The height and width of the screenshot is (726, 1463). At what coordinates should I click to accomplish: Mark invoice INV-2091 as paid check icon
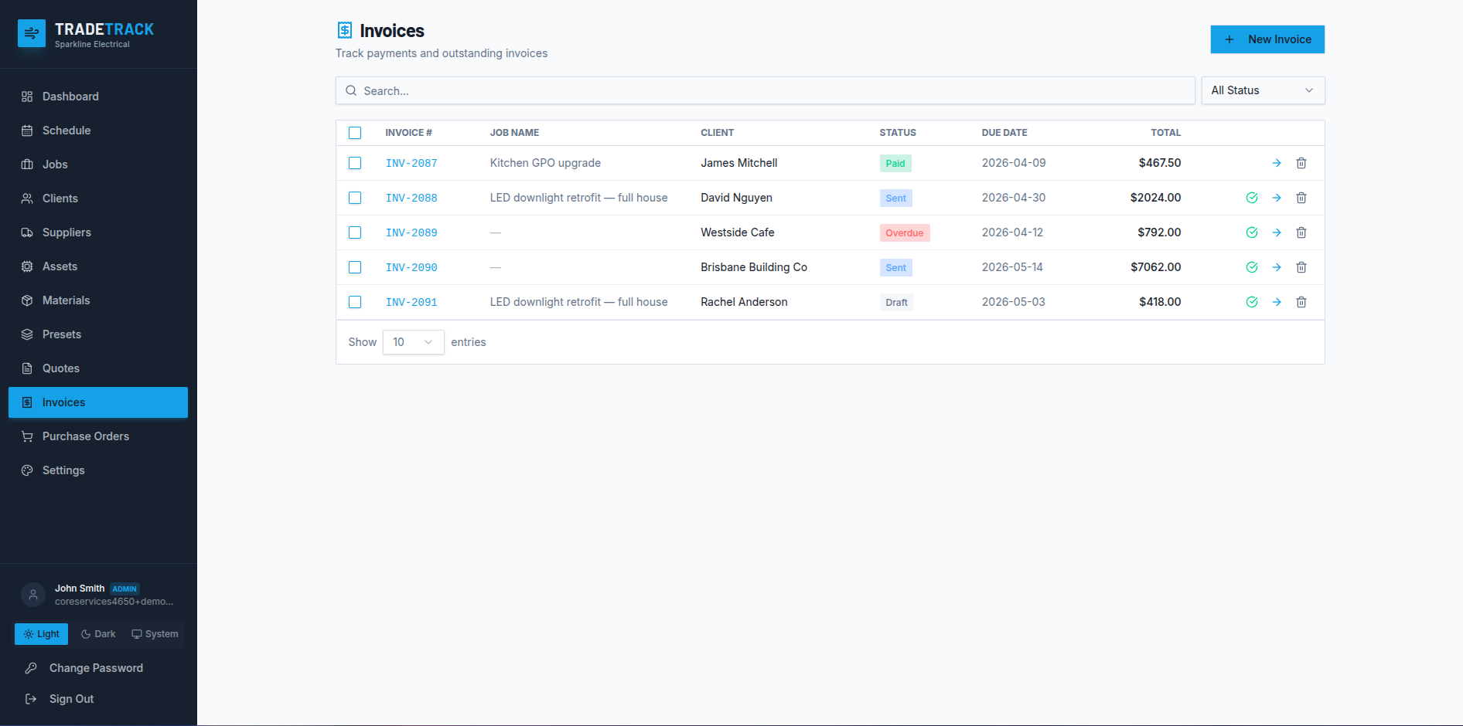click(x=1252, y=302)
